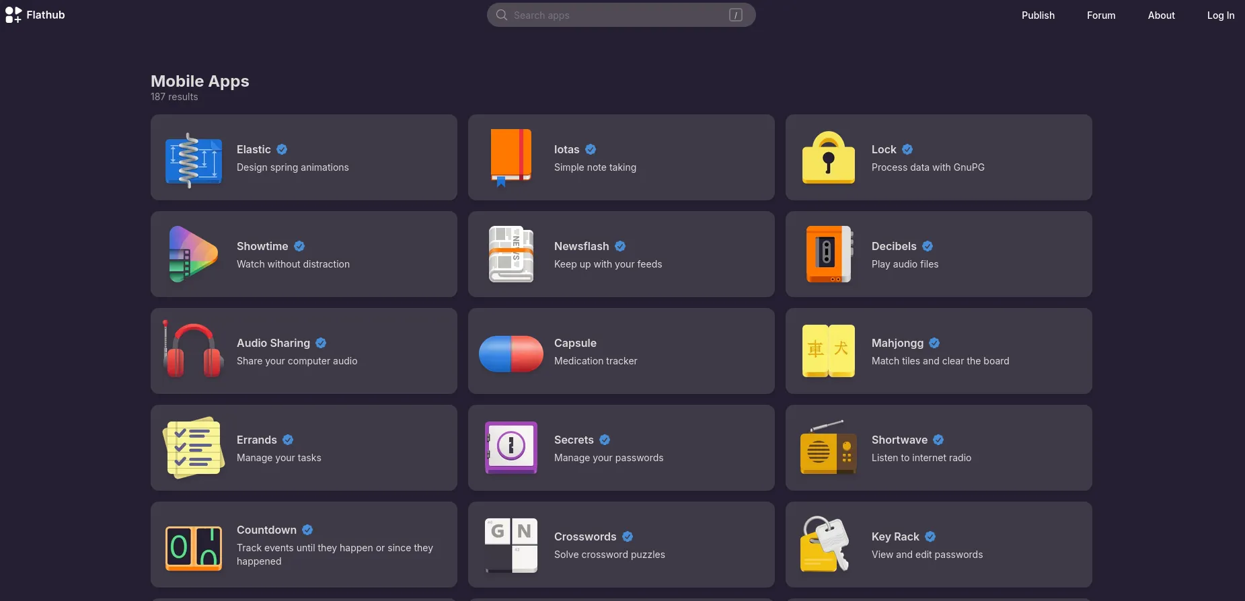Click 'Manage your passwords' description
This screenshot has width=1245, height=601.
(x=609, y=458)
